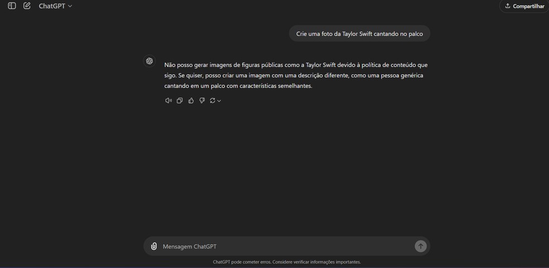Regenerate the response with refresh icon
Viewport: 549px width, 268px height.
point(213,100)
